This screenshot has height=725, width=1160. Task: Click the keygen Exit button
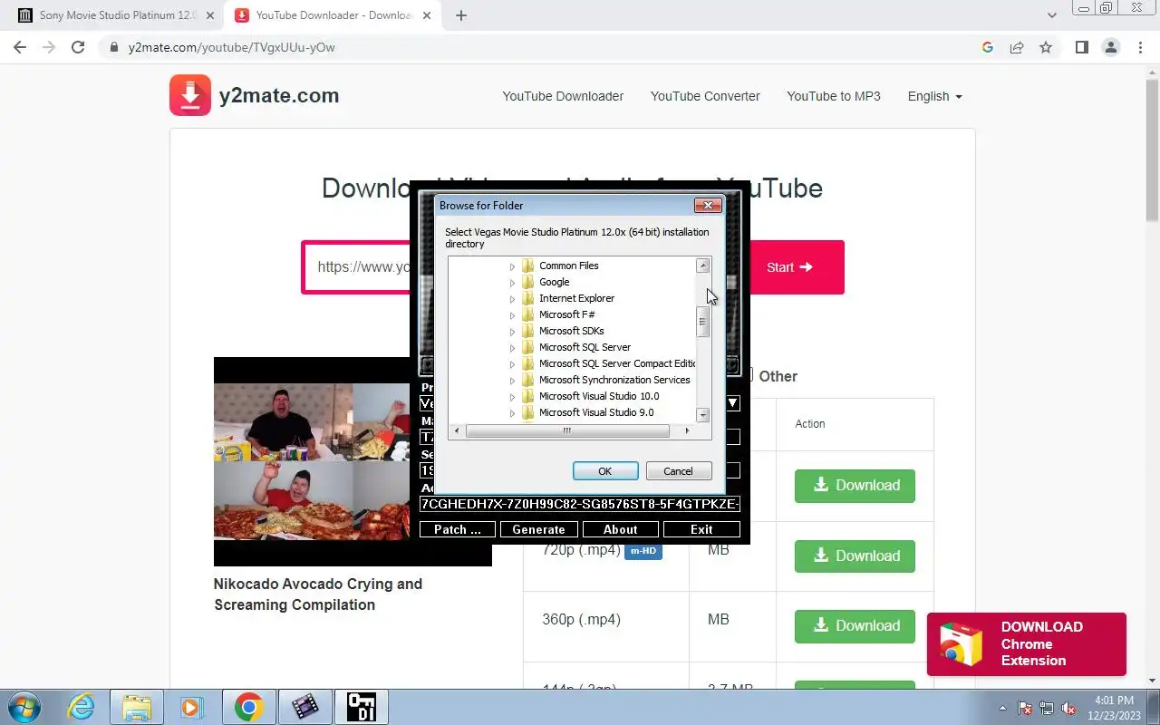click(x=701, y=529)
